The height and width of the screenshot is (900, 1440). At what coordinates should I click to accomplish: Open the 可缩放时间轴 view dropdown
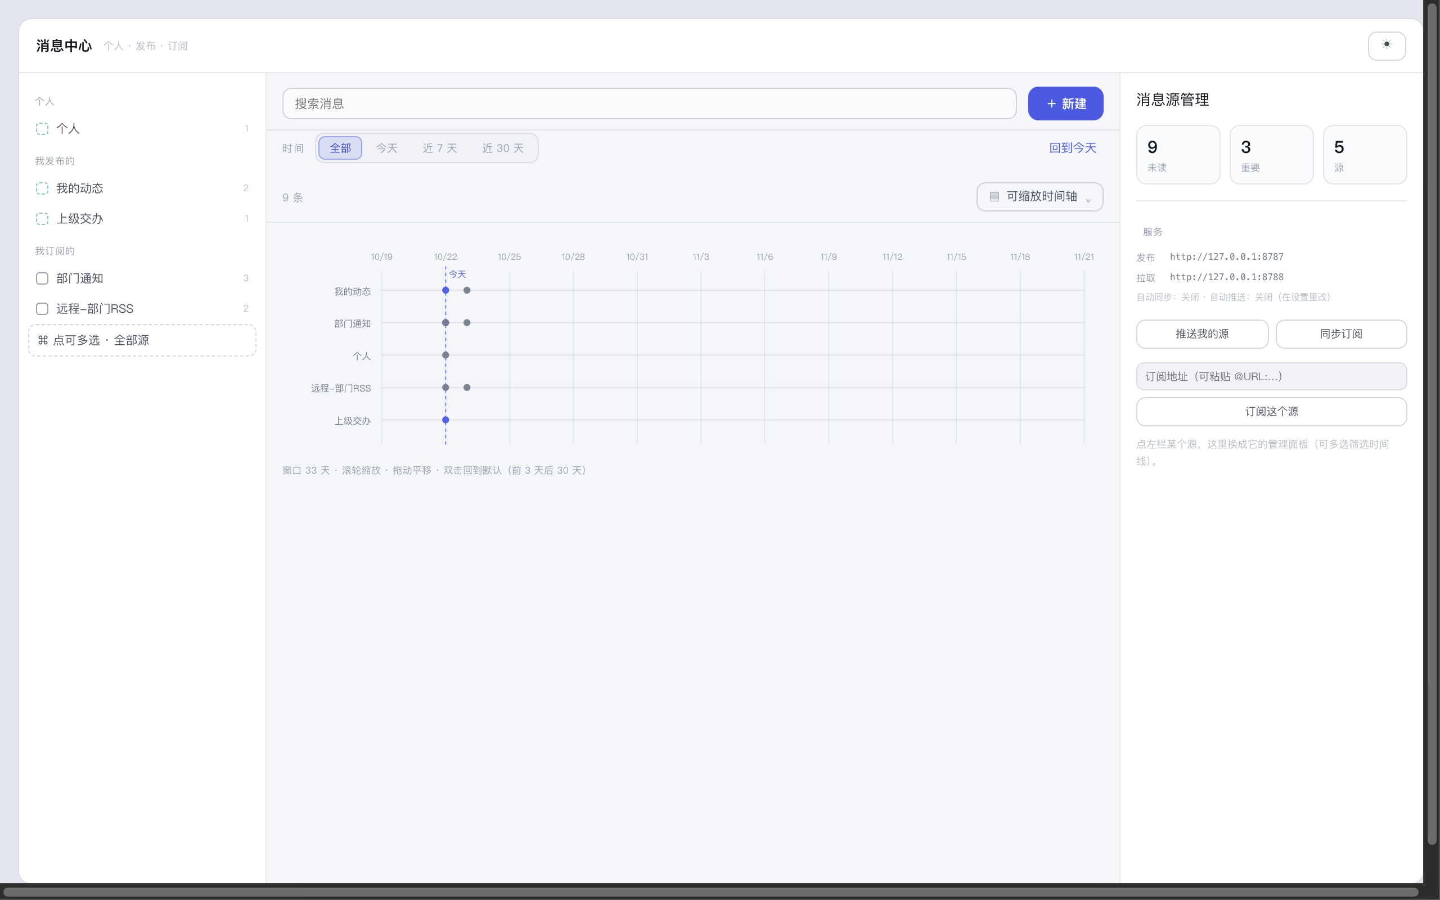1039,196
